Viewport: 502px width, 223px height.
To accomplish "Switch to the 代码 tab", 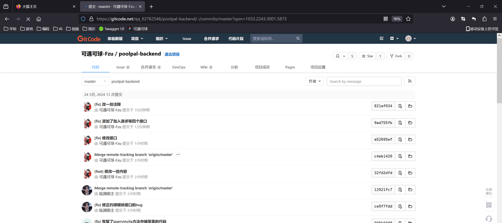I will [96, 67].
